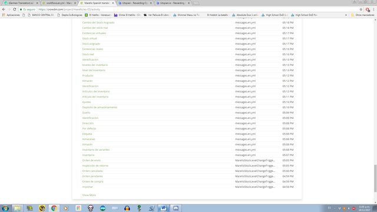
Task: Open 'Etiqueta' translation entry
Action: [87, 134]
